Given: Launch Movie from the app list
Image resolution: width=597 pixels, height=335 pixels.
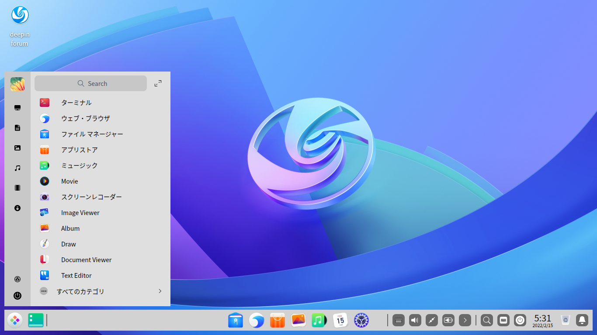Looking at the screenshot, I should [101, 181].
